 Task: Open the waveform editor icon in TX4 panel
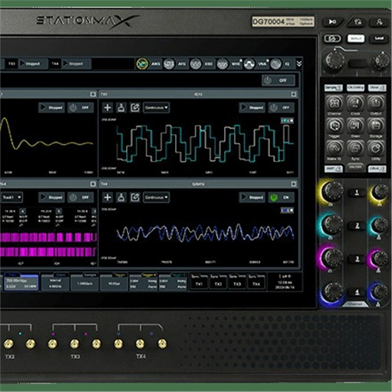pos(135,197)
